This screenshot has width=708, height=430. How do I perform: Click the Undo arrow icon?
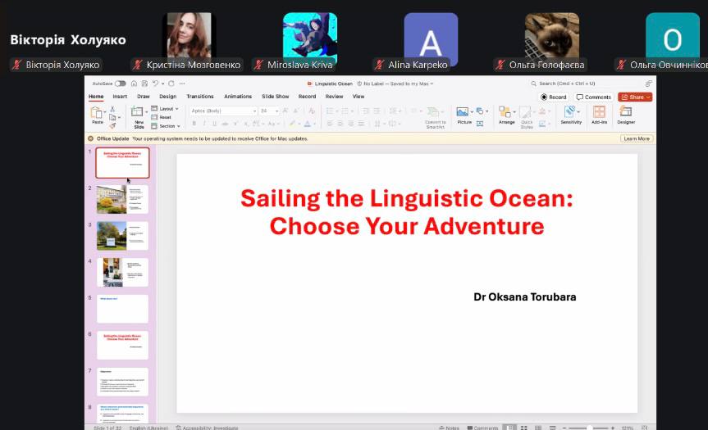[155, 84]
